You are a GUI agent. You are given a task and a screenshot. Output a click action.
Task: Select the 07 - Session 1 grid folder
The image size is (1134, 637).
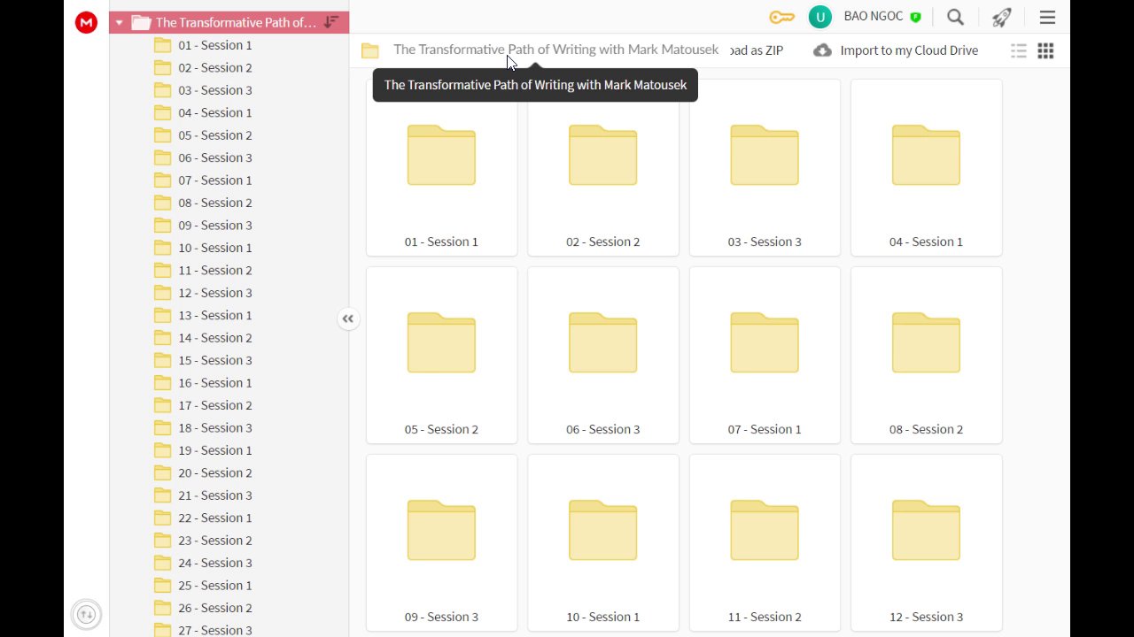(x=765, y=355)
